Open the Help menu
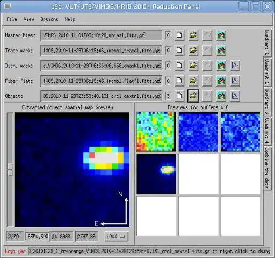Screen dimensions: 275x258 [70, 19]
